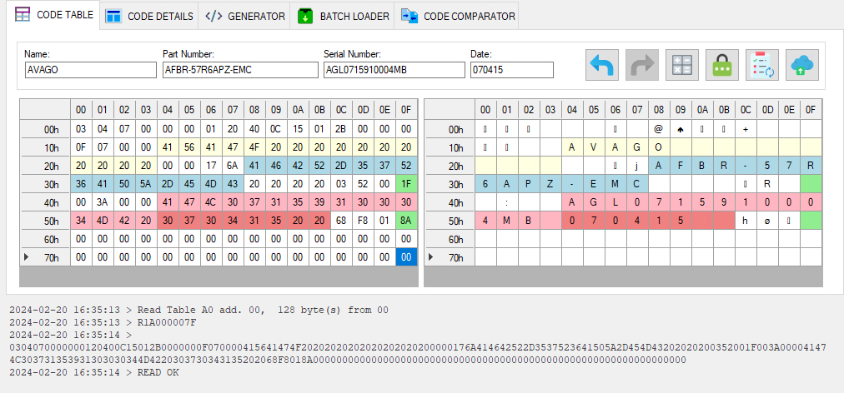Click row header 10h in the ASCII table
Viewport: 844px width, 393px height.
450,147
